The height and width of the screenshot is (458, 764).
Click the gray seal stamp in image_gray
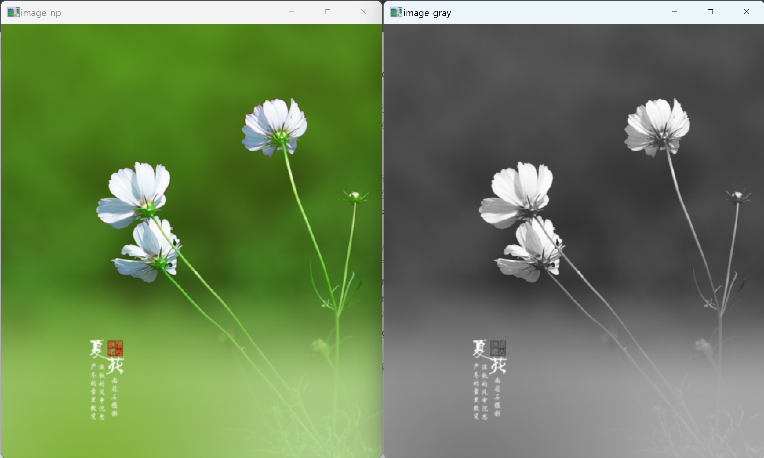tap(498, 348)
